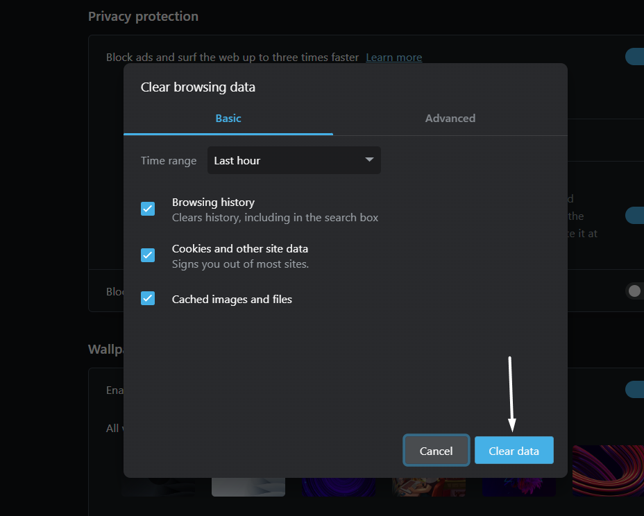
Task: Open the Learn more link about ad blocking
Action: [393, 58]
